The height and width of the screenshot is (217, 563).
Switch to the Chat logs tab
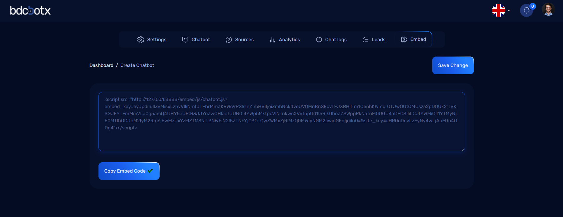click(x=331, y=40)
